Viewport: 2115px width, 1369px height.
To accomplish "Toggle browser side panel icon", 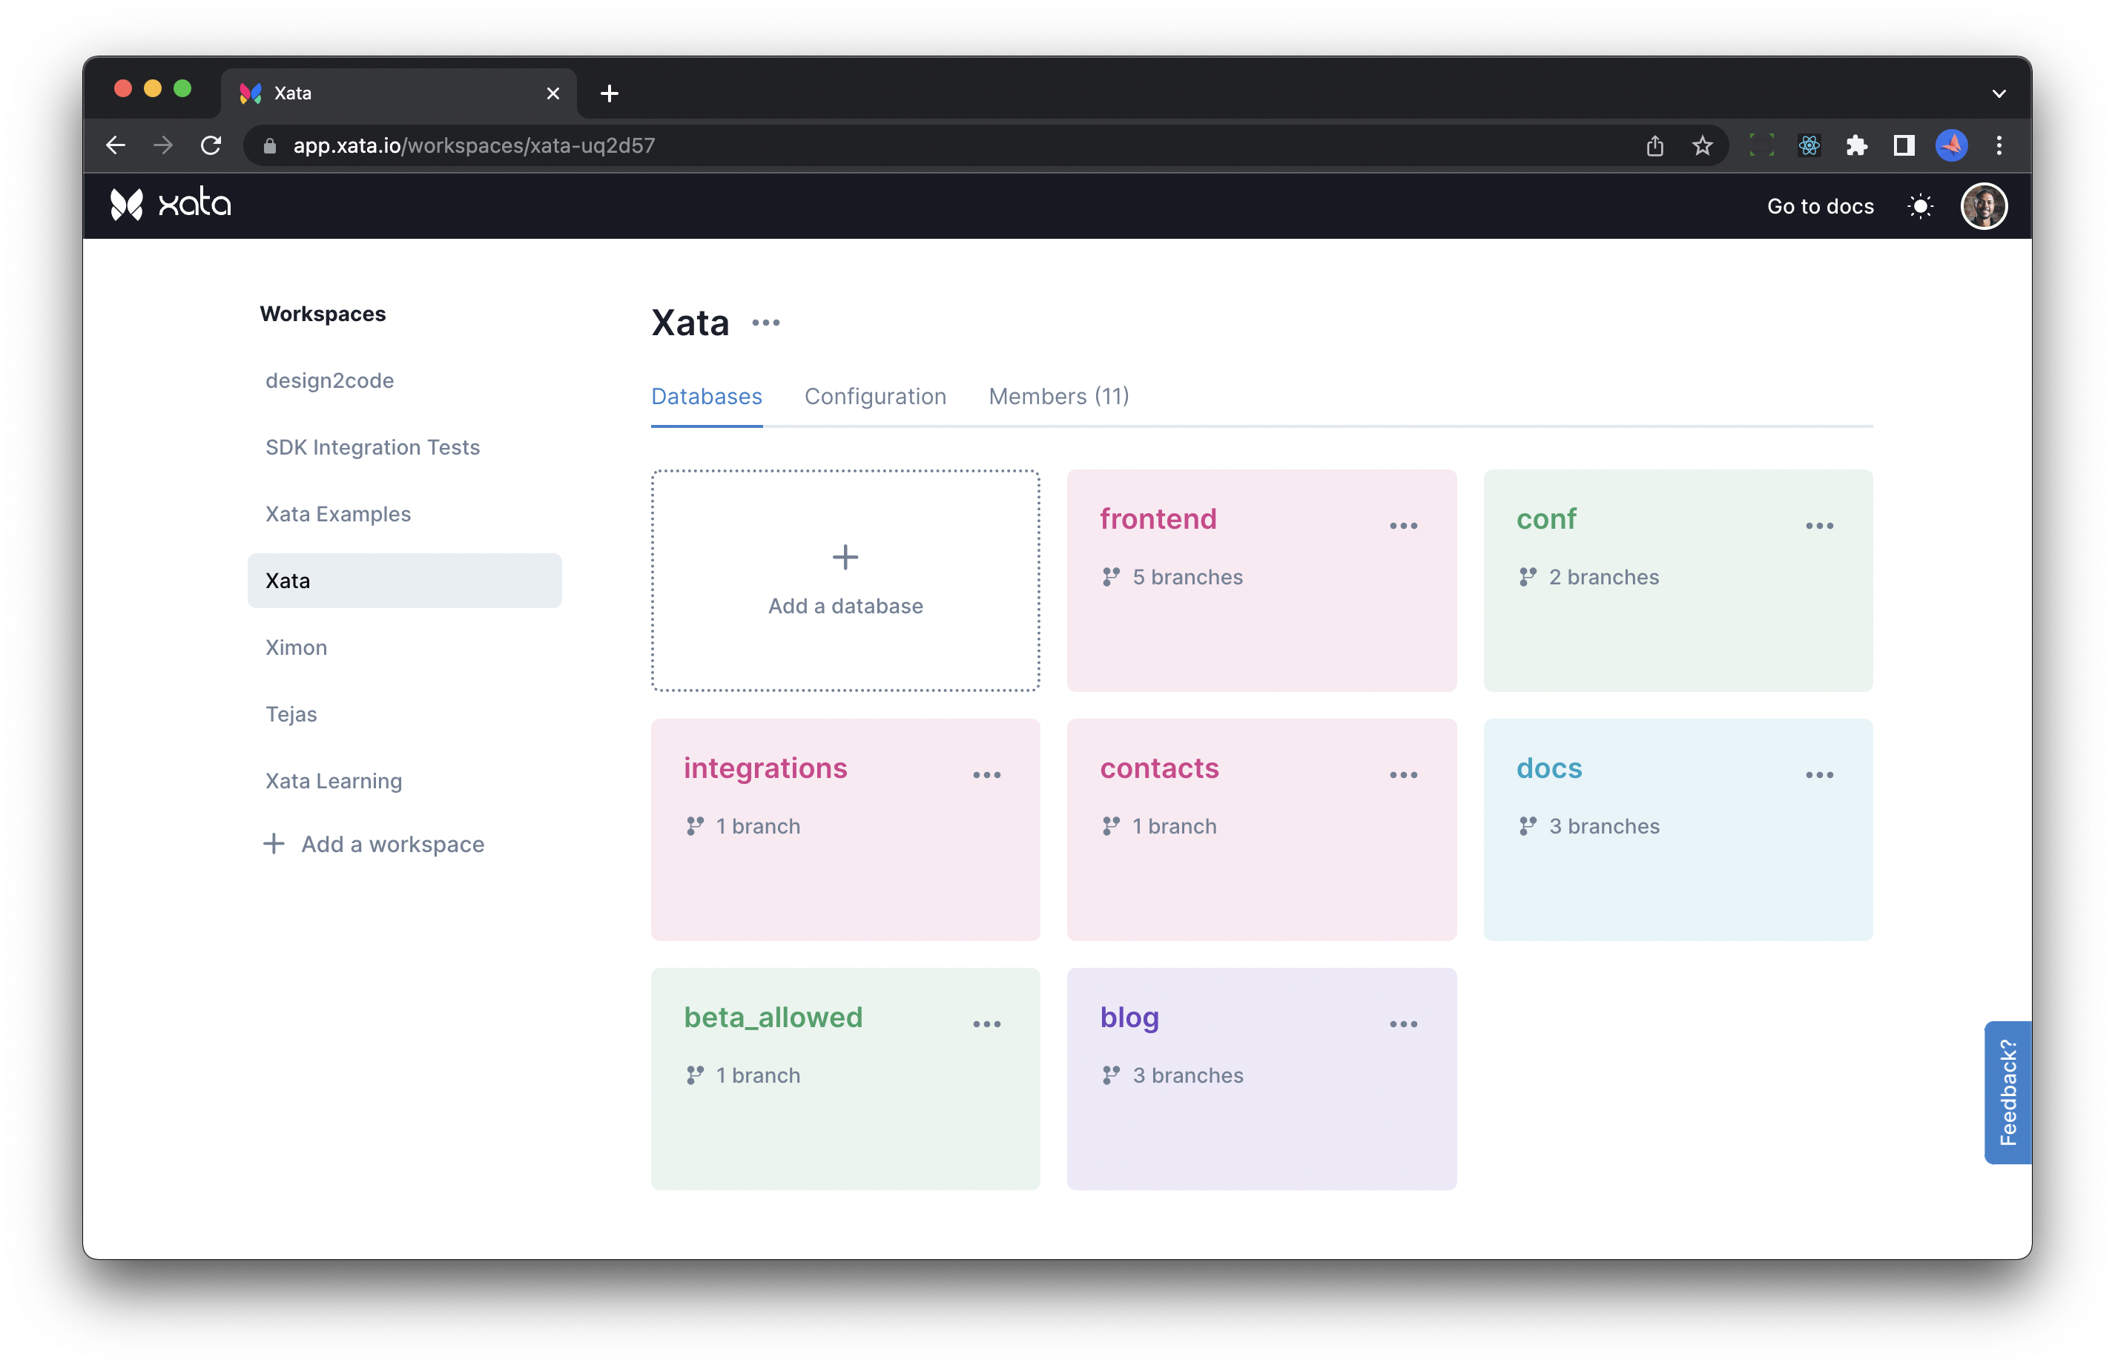I will [x=1904, y=146].
